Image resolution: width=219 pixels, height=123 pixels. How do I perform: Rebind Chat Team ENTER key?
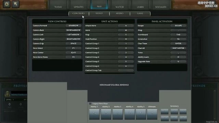pyautogui.click(x=178, y=43)
